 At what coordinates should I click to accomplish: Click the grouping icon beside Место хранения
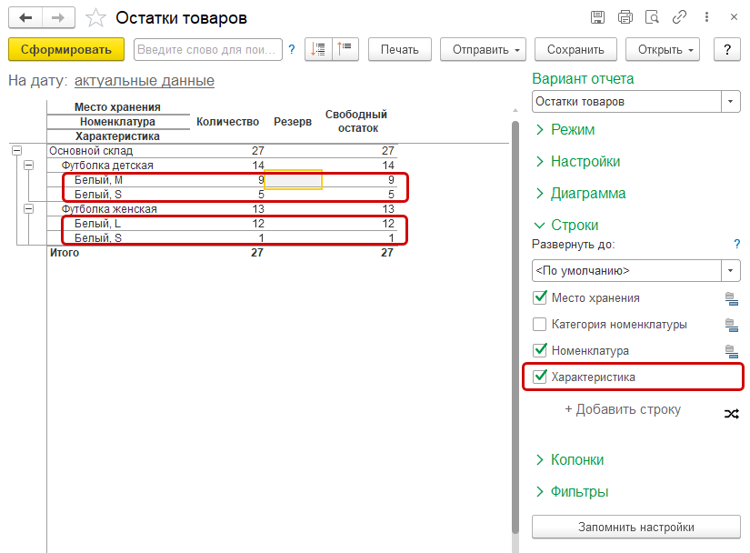coord(731,298)
